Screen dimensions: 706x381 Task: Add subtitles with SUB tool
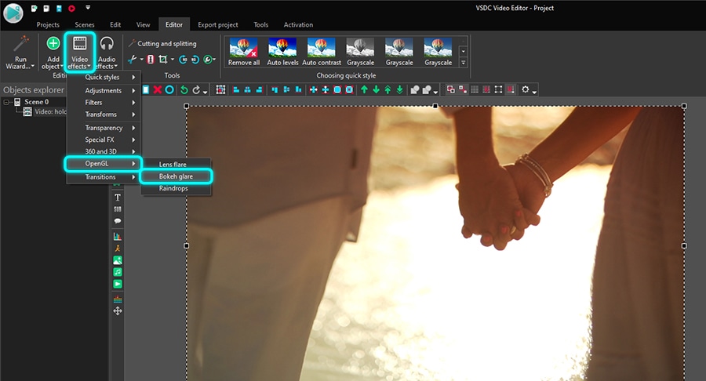118,209
